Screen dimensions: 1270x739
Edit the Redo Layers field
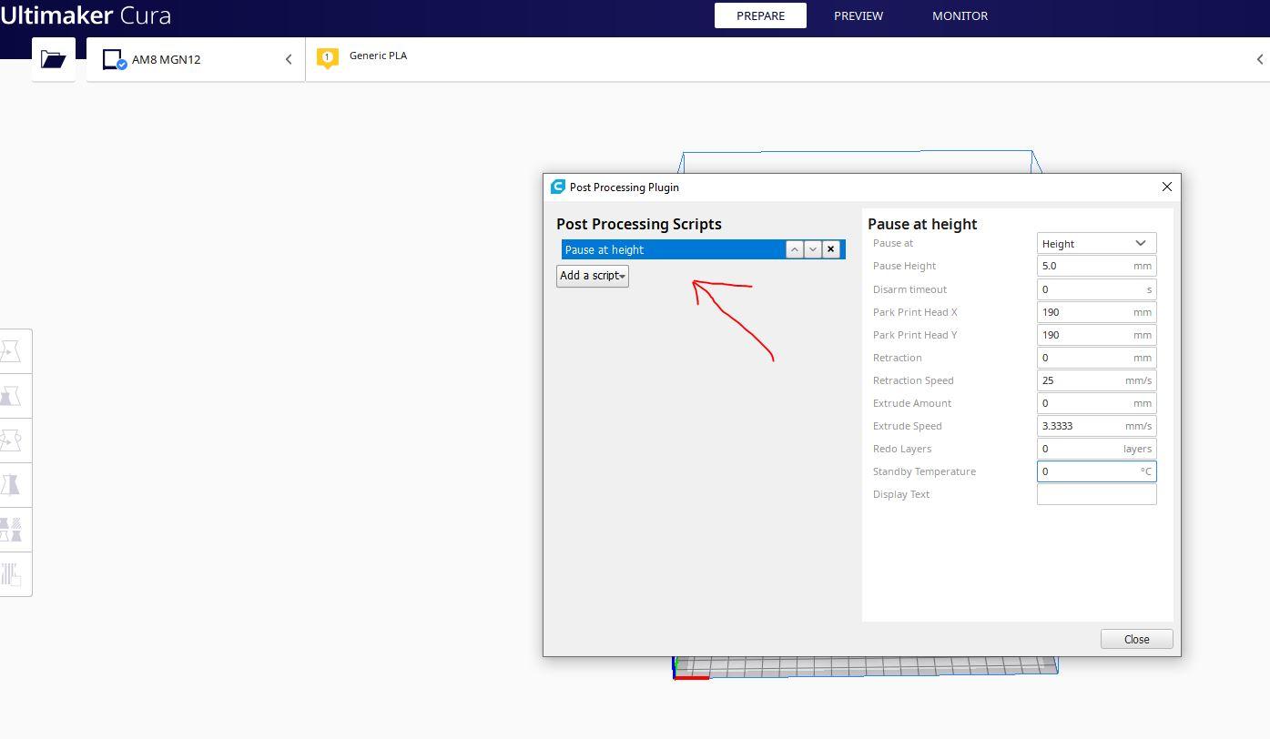pyautogui.click(x=1097, y=449)
